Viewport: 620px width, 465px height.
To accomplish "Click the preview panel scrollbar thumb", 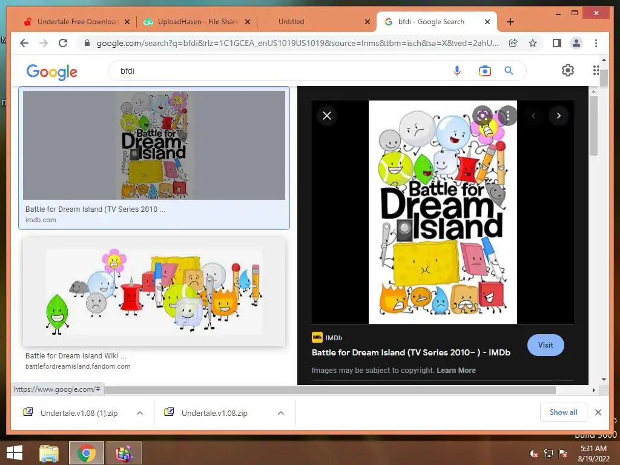I will pyautogui.click(x=593, y=126).
